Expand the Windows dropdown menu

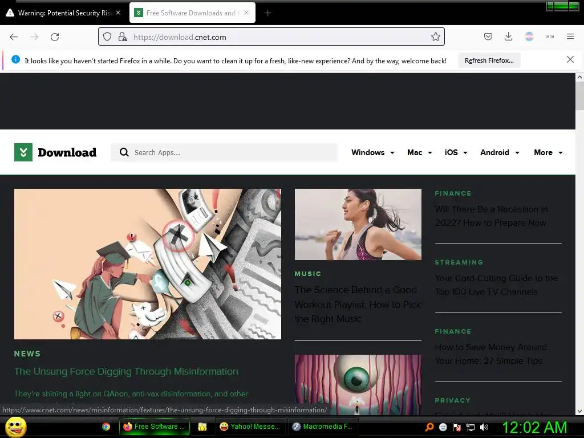pyautogui.click(x=373, y=152)
